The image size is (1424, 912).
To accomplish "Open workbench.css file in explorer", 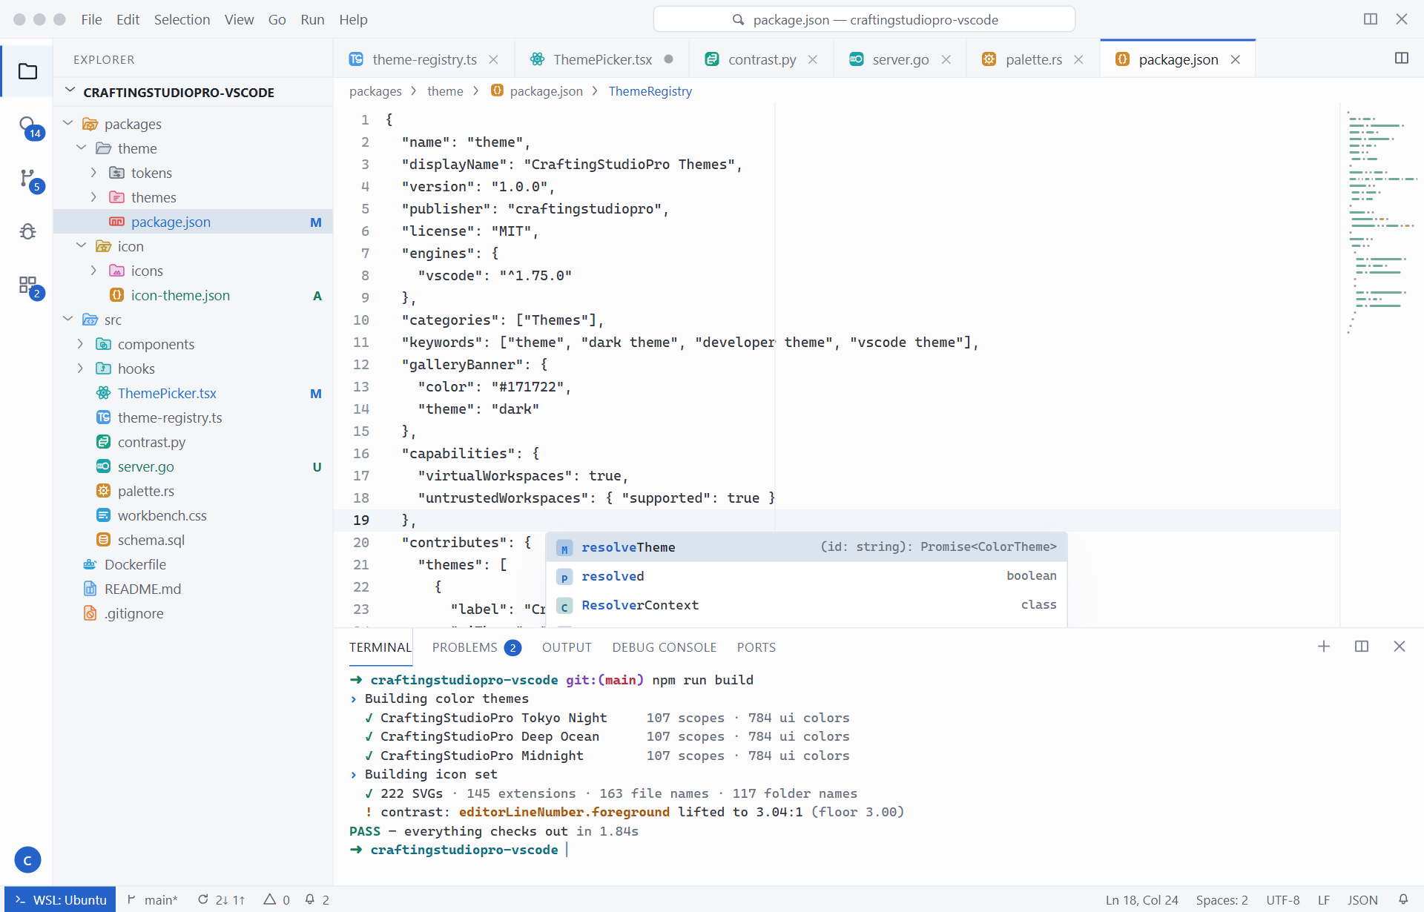I will coord(193,515).
